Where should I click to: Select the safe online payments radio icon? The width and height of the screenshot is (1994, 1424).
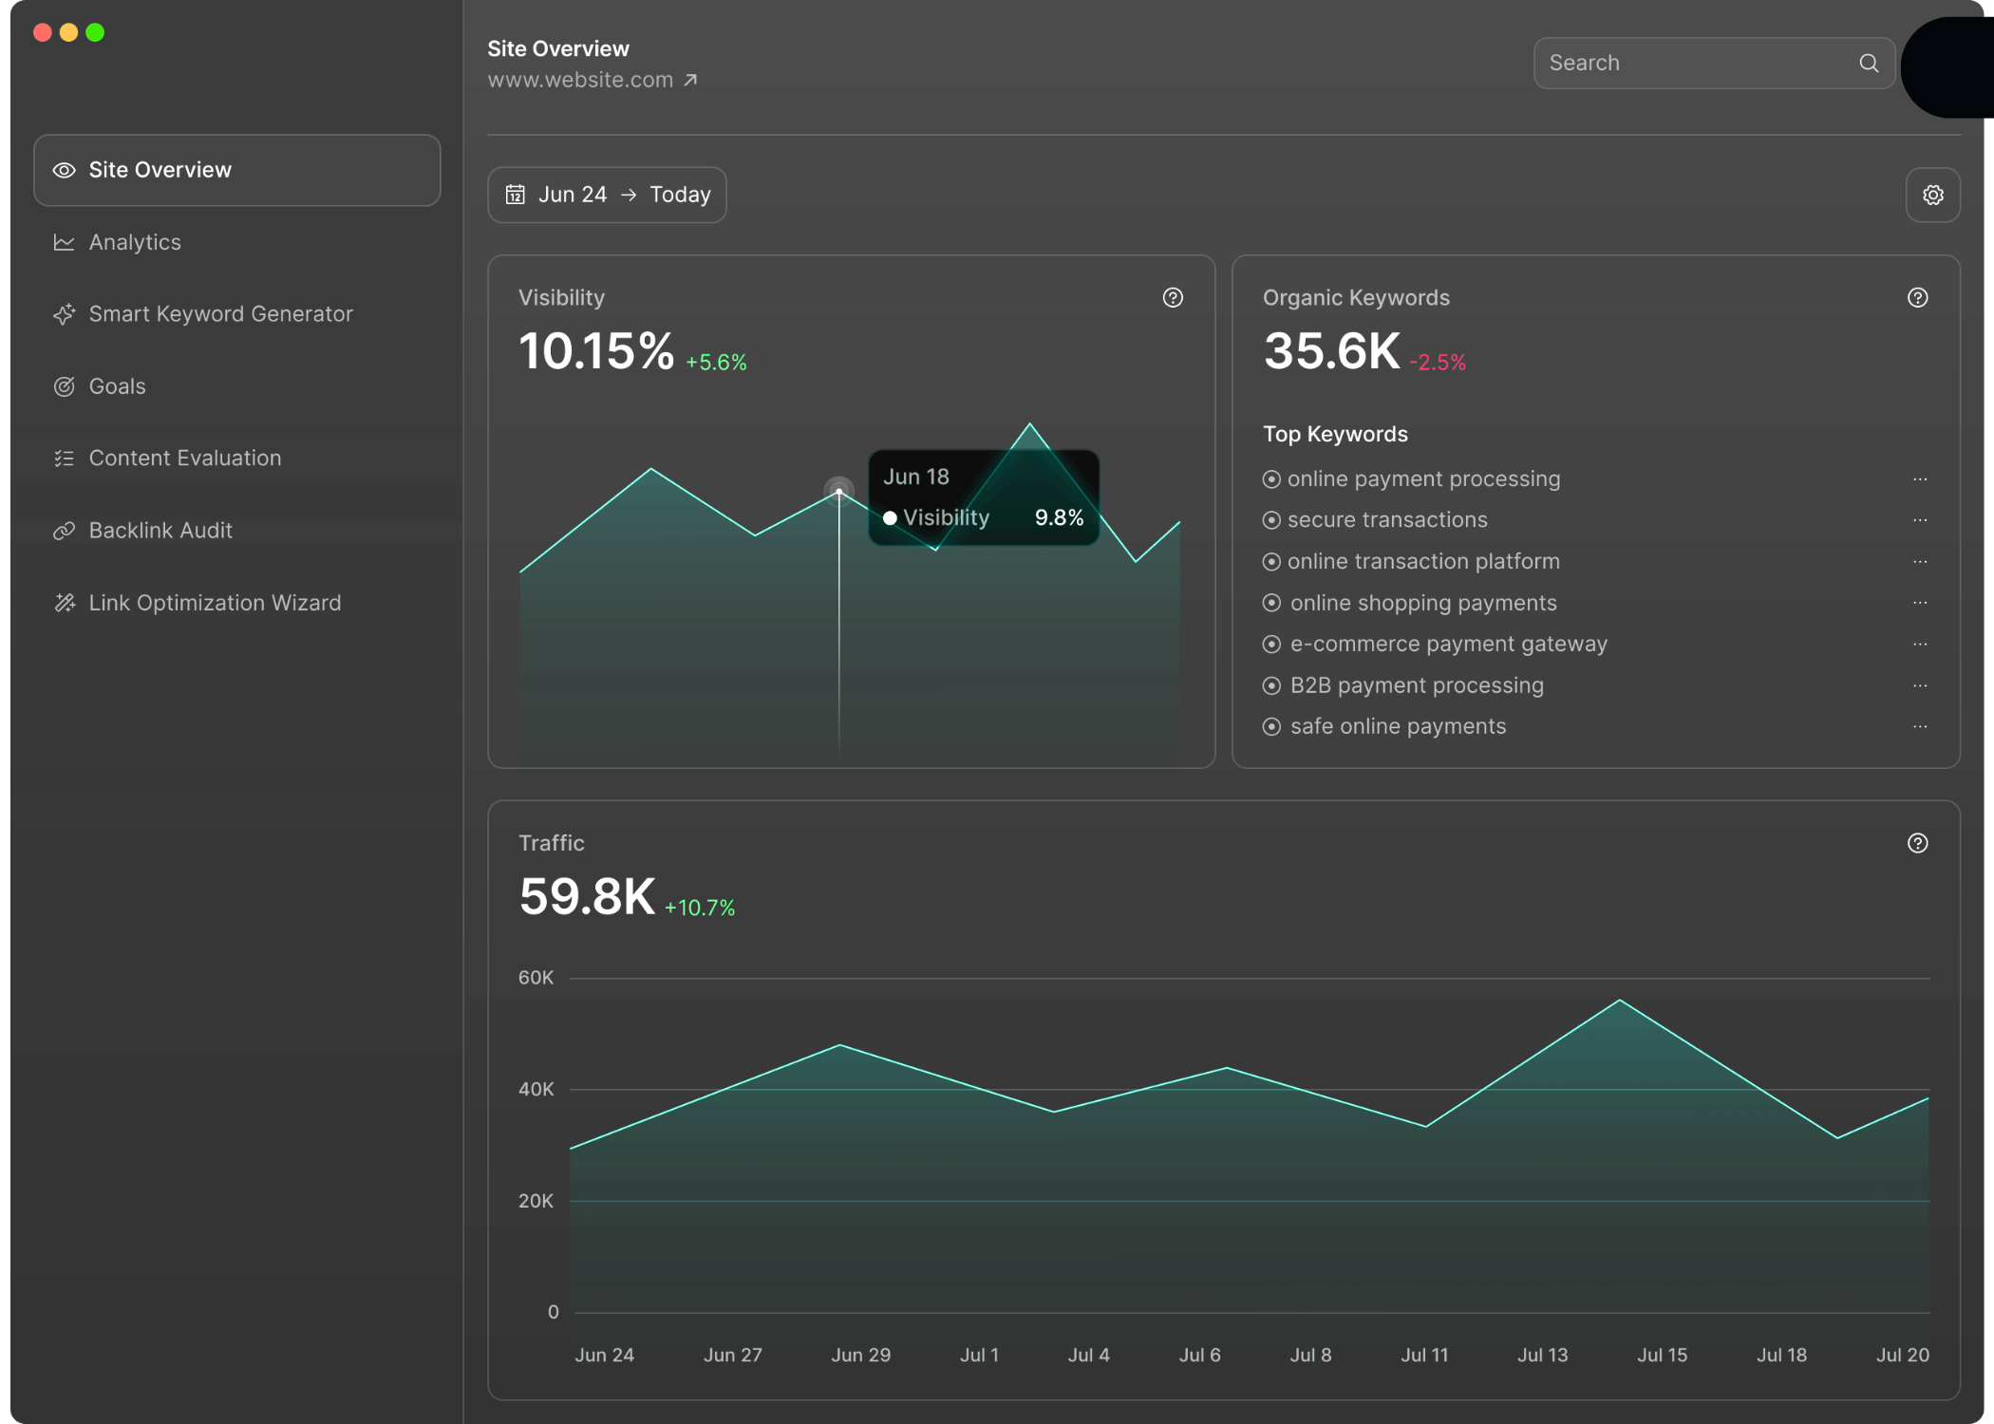click(x=1271, y=726)
